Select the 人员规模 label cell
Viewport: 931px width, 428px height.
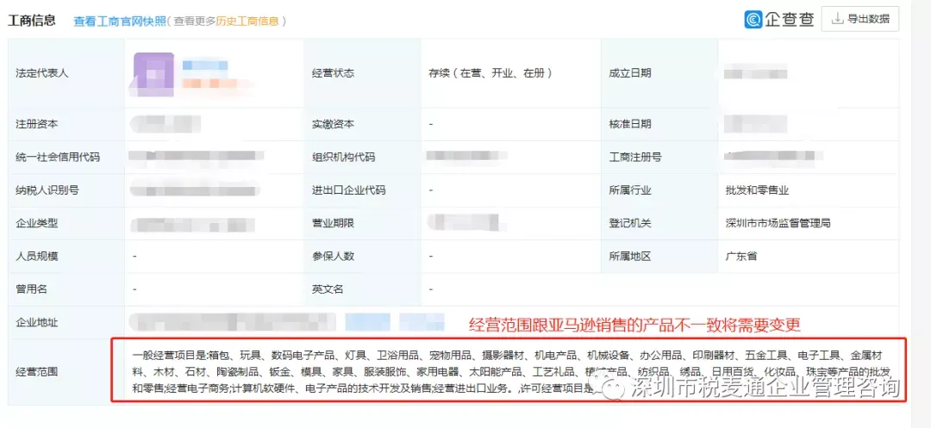(66, 257)
